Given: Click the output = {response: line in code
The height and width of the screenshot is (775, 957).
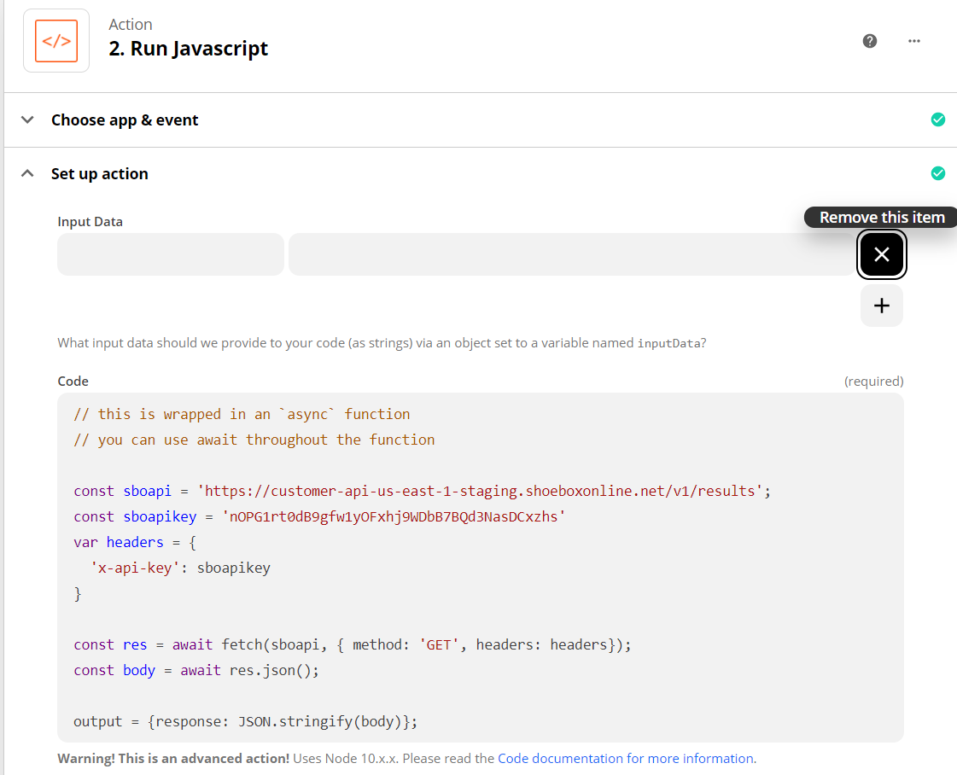Looking at the screenshot, I should 245,722.
